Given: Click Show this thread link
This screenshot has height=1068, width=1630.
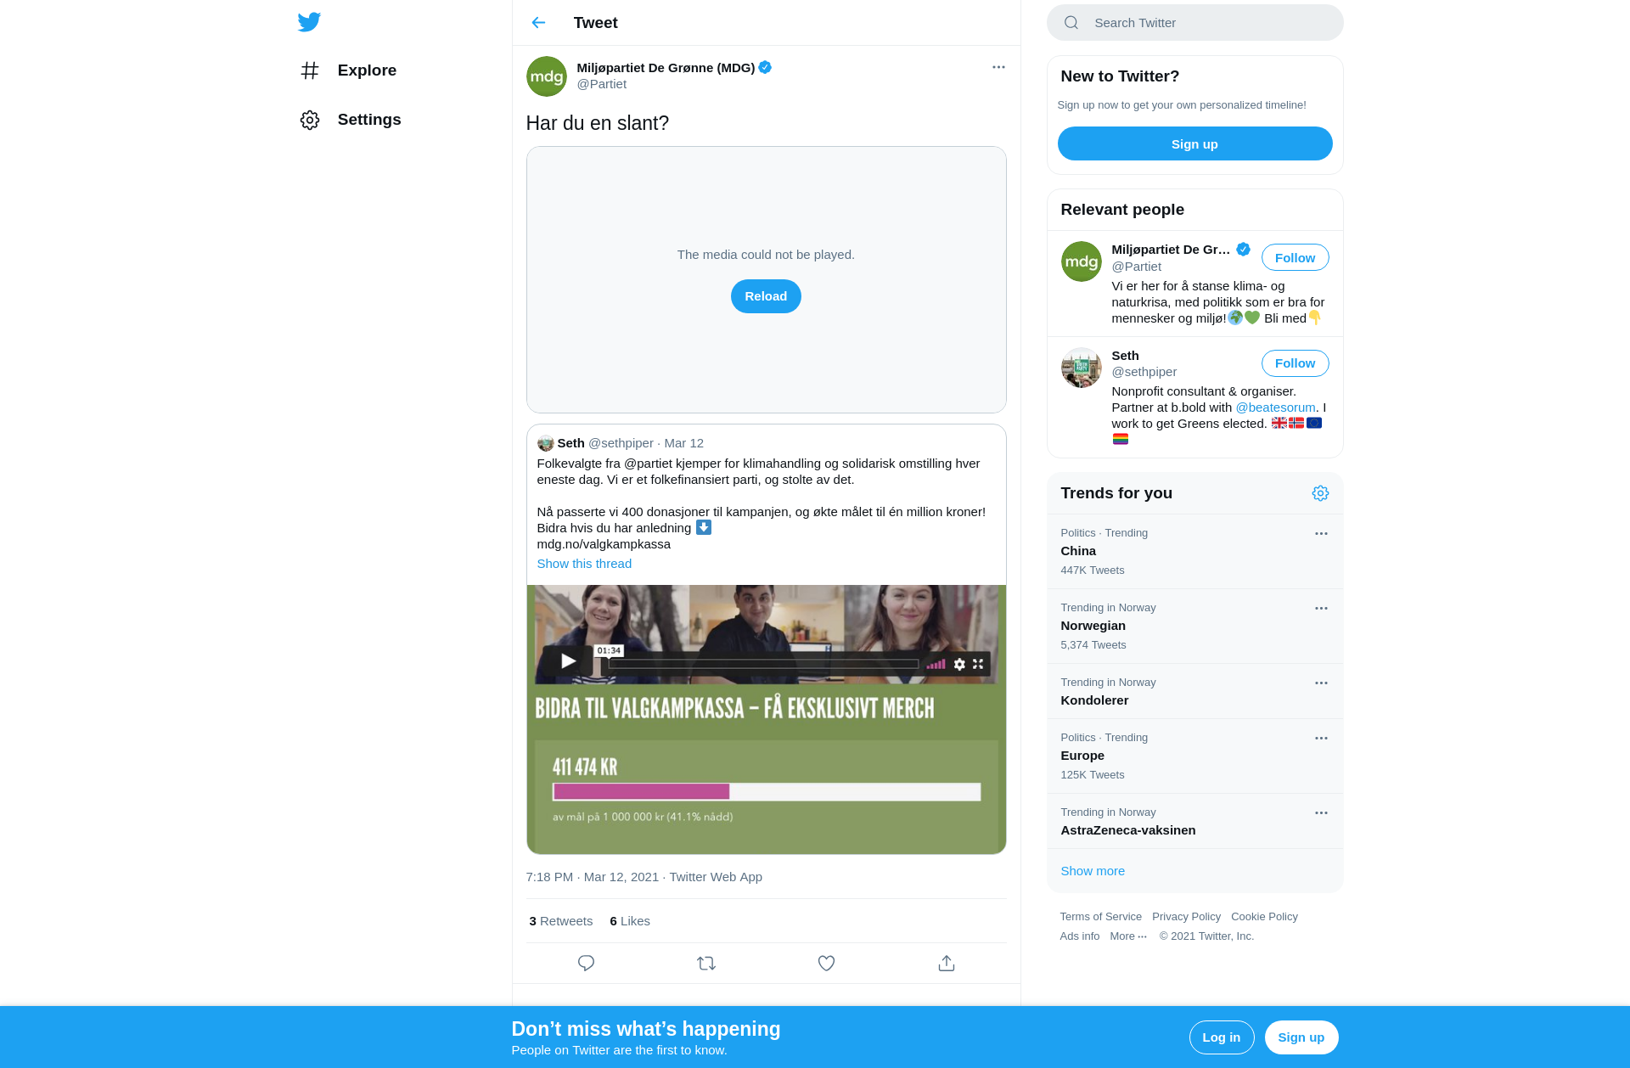Looking at the screenshot, I should click(584, 564).
